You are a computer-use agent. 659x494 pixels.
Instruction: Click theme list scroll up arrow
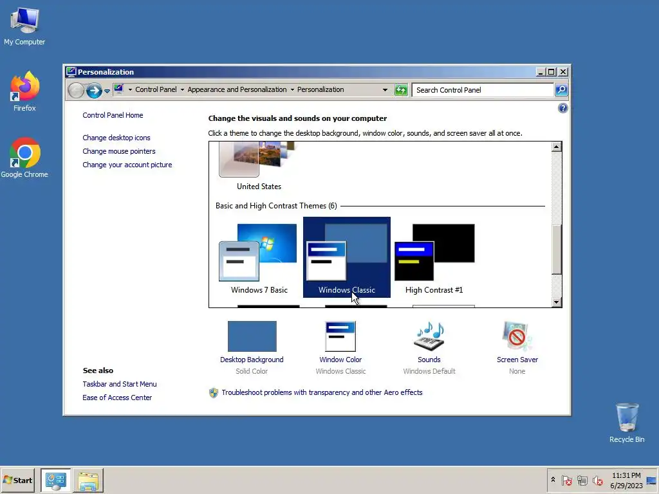pyautogui.click(x=557, y=147)
